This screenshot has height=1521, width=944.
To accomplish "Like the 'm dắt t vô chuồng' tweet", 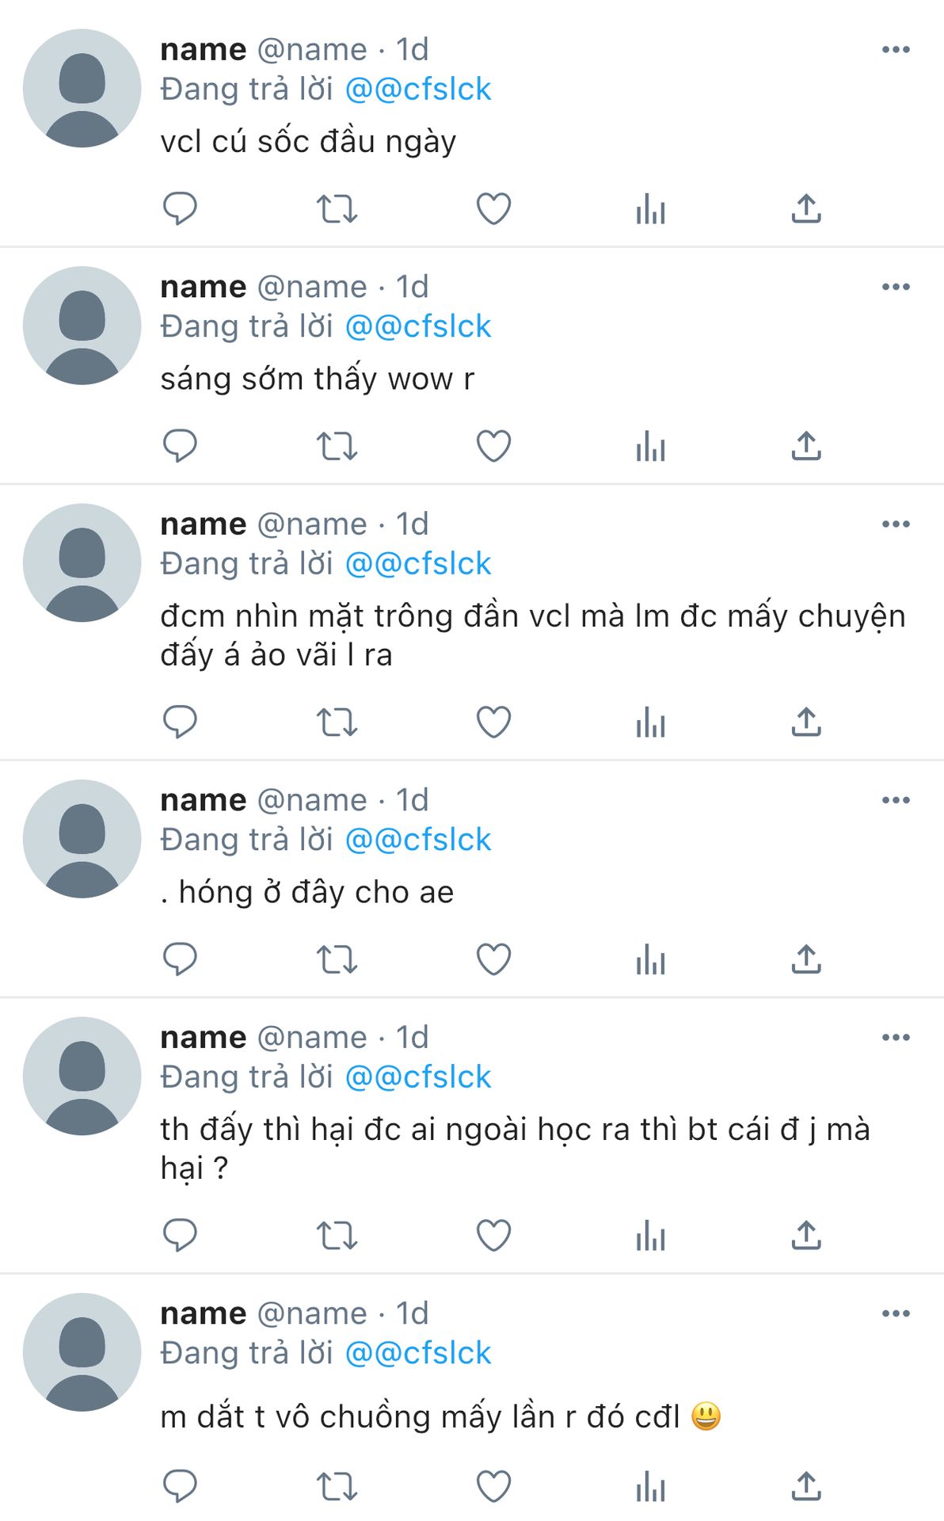I will (493, 1486).
